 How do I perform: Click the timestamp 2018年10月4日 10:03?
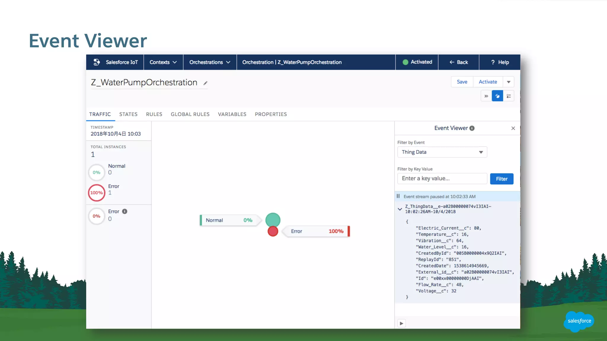tap(116, 134)
